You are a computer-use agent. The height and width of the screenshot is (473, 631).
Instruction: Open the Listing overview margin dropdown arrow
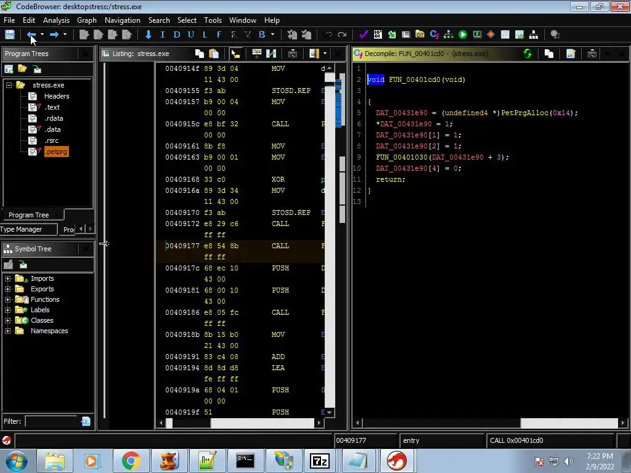tap(325, 54)
